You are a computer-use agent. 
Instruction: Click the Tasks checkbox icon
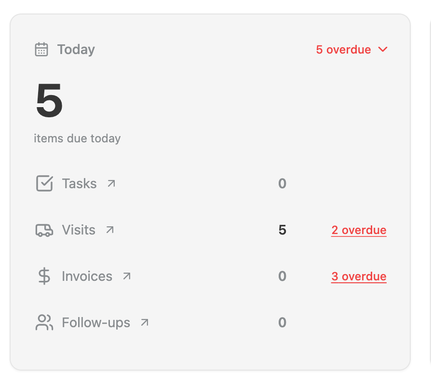pos(44,183)
